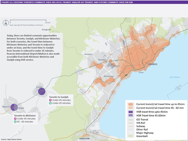The image size is (188, 141).
Task: Click the purple HSR circle at Guelph
Action: click(x=41, y=92)
